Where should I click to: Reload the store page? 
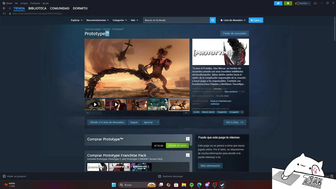coord(4,13)
